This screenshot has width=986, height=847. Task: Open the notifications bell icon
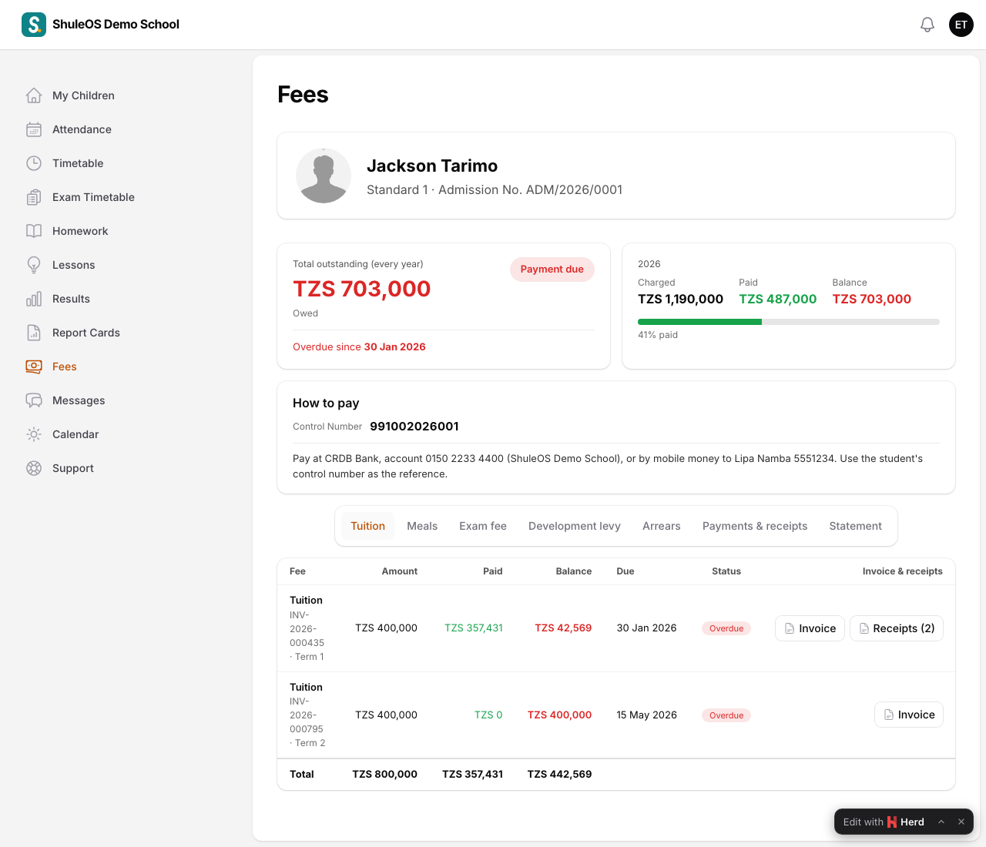pyautogui.click(x=927, y=25)
